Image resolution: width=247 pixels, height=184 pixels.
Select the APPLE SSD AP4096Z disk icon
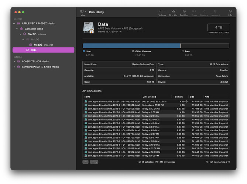pyautogui.click(x=19, y=23)
